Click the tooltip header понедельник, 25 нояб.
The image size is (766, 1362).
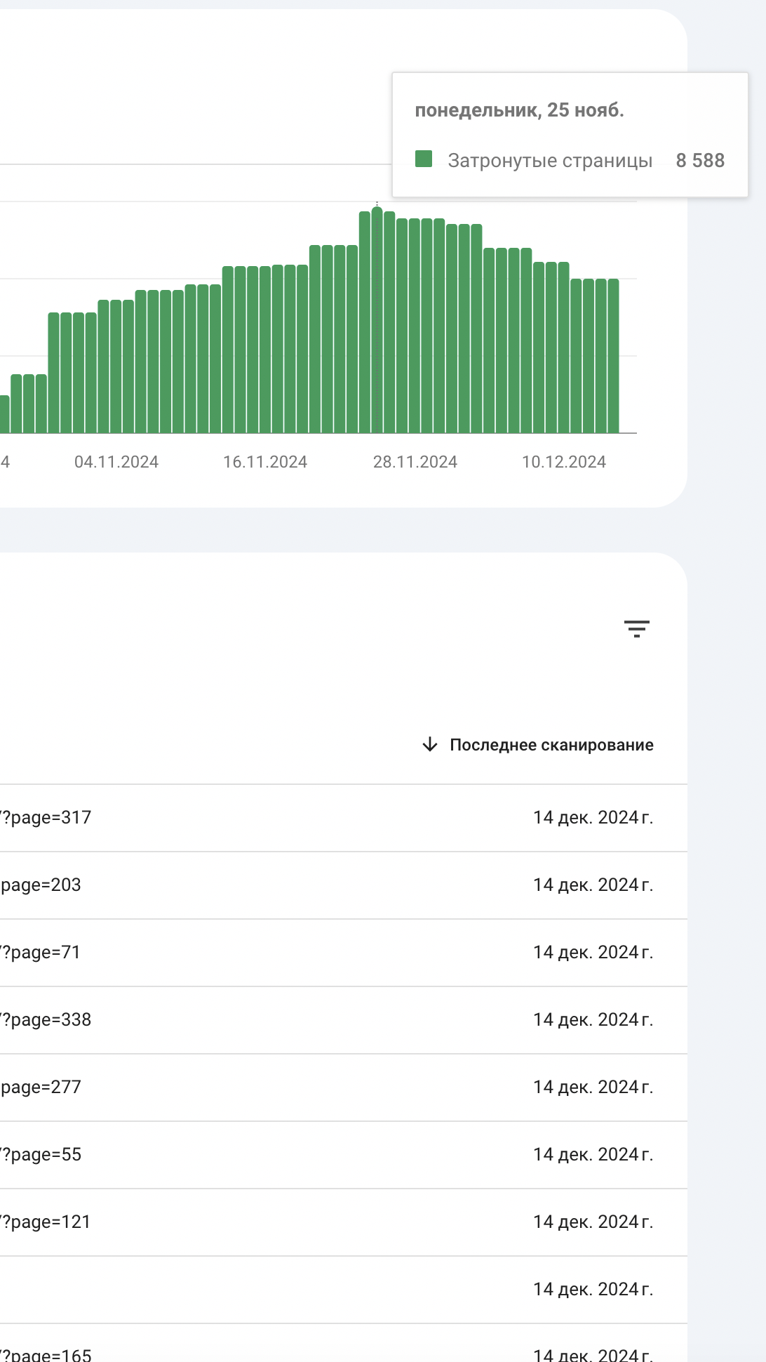point(519,110)
